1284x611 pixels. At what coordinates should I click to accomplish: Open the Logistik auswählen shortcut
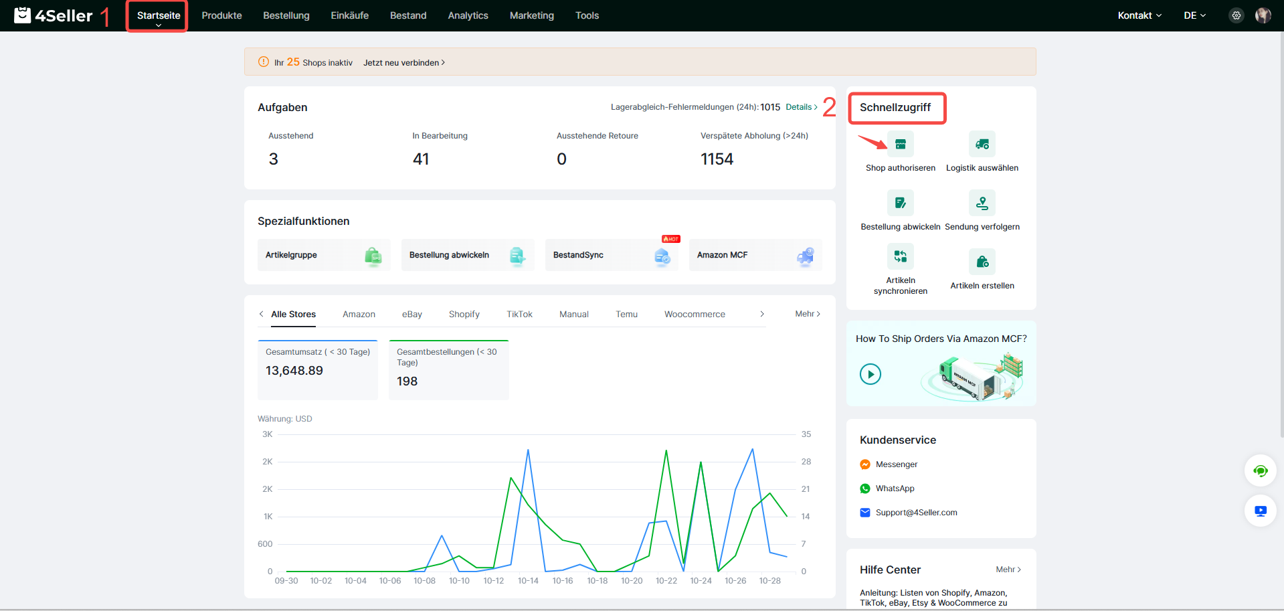(x=982, y=145)
